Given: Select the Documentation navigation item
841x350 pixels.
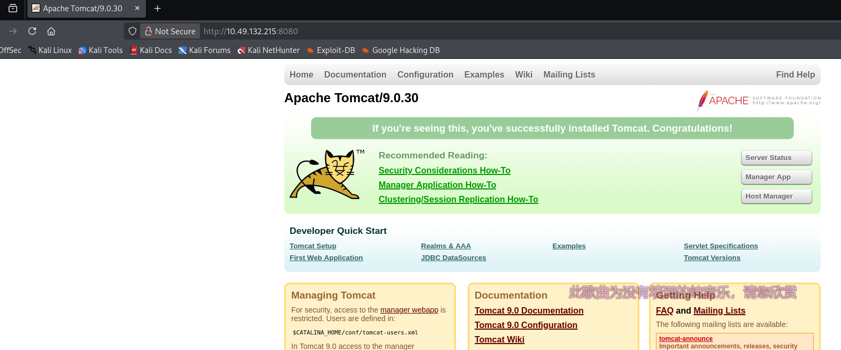Looking at the screenshot, I should click(x=355, y=75).
